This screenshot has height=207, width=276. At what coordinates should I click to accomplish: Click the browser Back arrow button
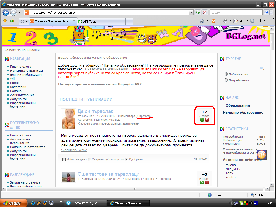(x=6, y=12)
